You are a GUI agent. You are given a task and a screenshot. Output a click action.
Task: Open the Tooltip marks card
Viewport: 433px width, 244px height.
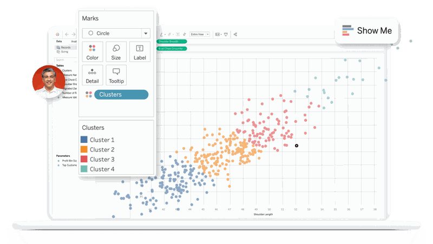(x=116, y=75)
